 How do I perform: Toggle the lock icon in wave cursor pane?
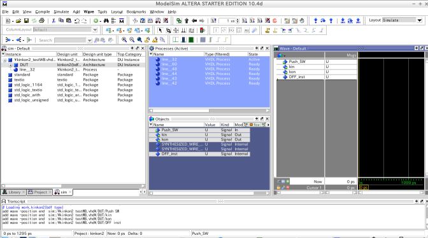(x=278, y=188)
